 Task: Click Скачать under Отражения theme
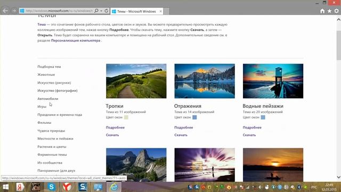pyautogui.click(x=181, y=135)
